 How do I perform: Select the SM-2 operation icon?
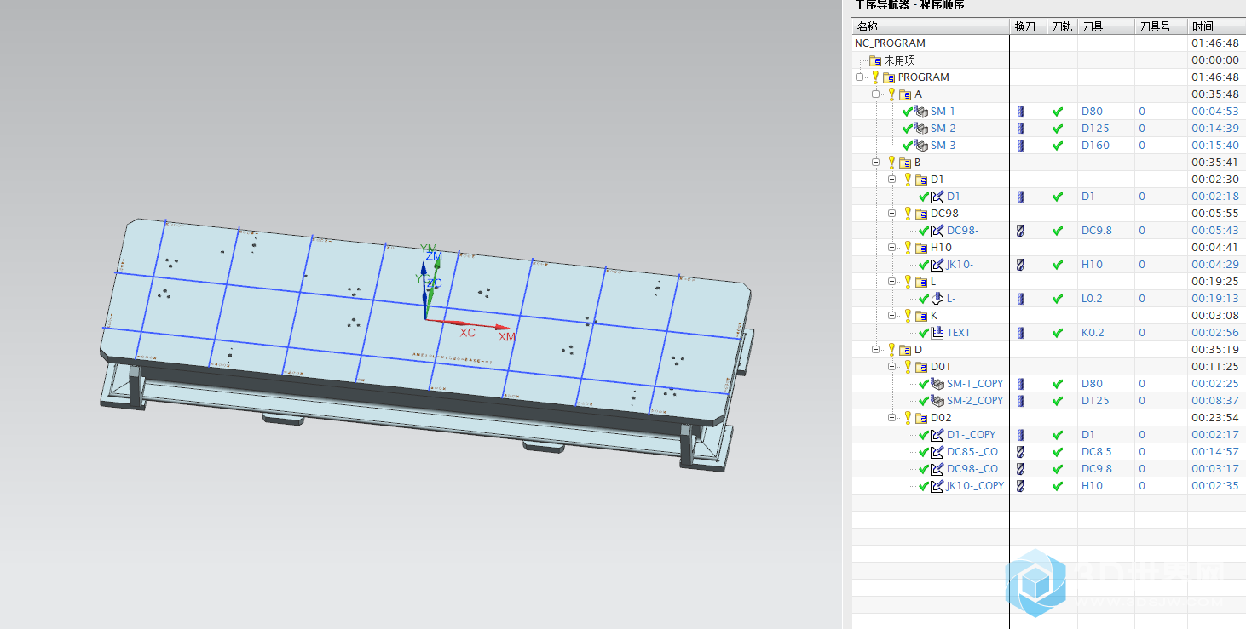click(x=921, y=129)
